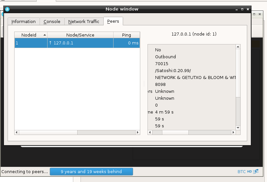Screen dimensions: 267x182
Task: Click the BTC unit label in status bar
Action: pyautogui.click(x=242, y=172)
